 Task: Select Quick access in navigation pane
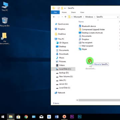62,24
